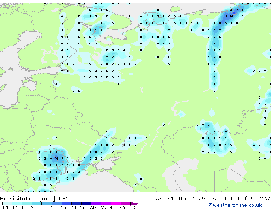Pick the 45–50 mm legend color segment
The height and width of the screenshot is (209, 271).
tap(126, 203)
